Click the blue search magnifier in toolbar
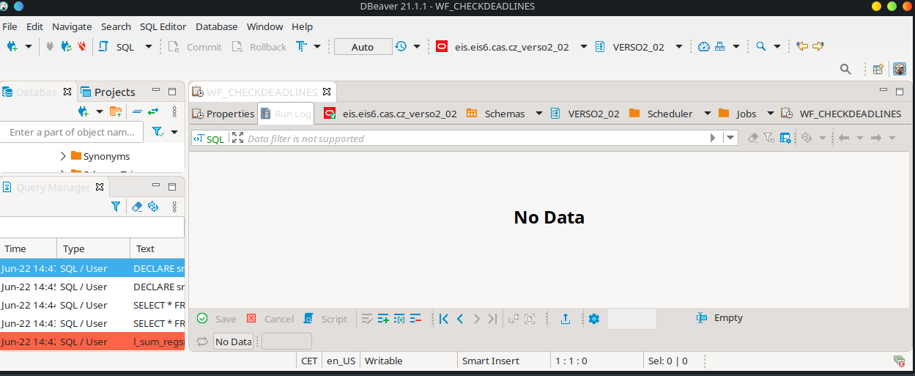This screenshot has height=376, width=915. (761, 46)
